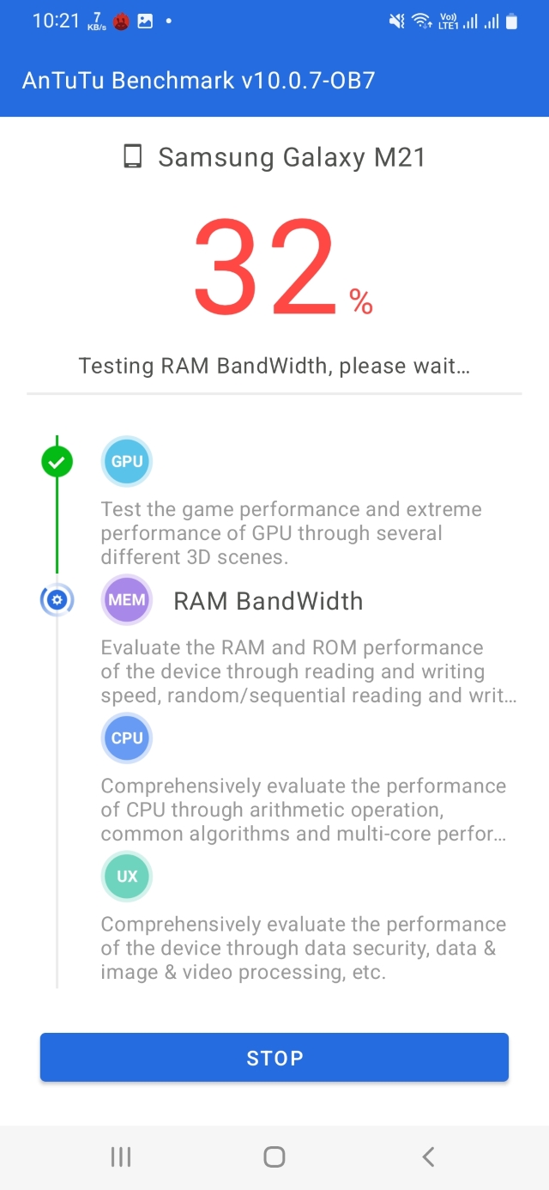Tap the Wi-Fi status bar icon

pyautogui.click(x=421, y=21)
